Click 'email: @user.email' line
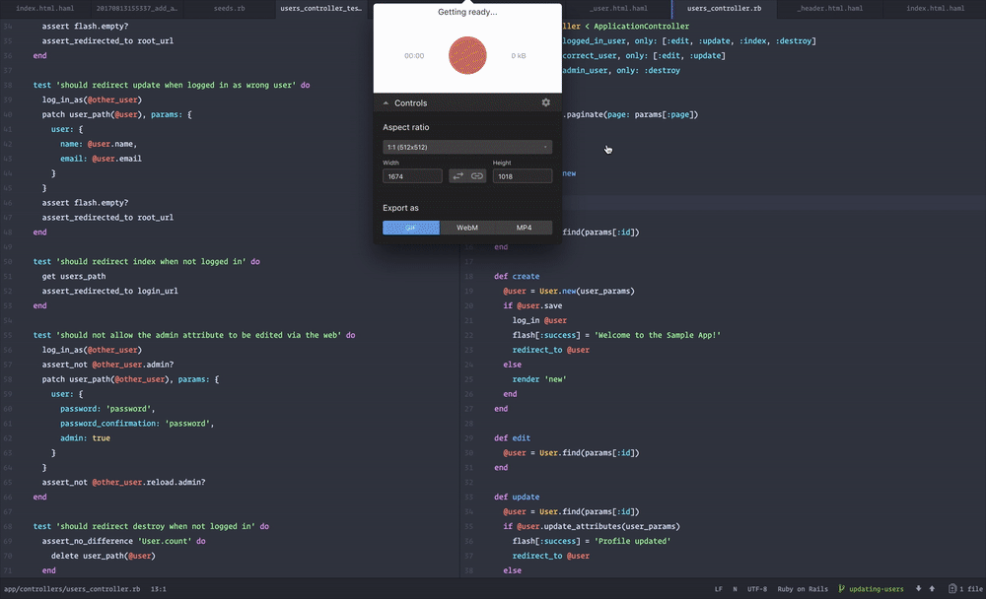This screenshot has height=599, width=986. (101, 159)
